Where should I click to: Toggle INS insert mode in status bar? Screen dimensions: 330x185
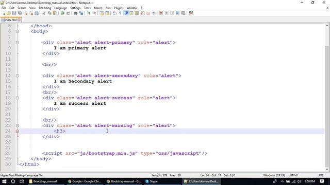[321, 175]
